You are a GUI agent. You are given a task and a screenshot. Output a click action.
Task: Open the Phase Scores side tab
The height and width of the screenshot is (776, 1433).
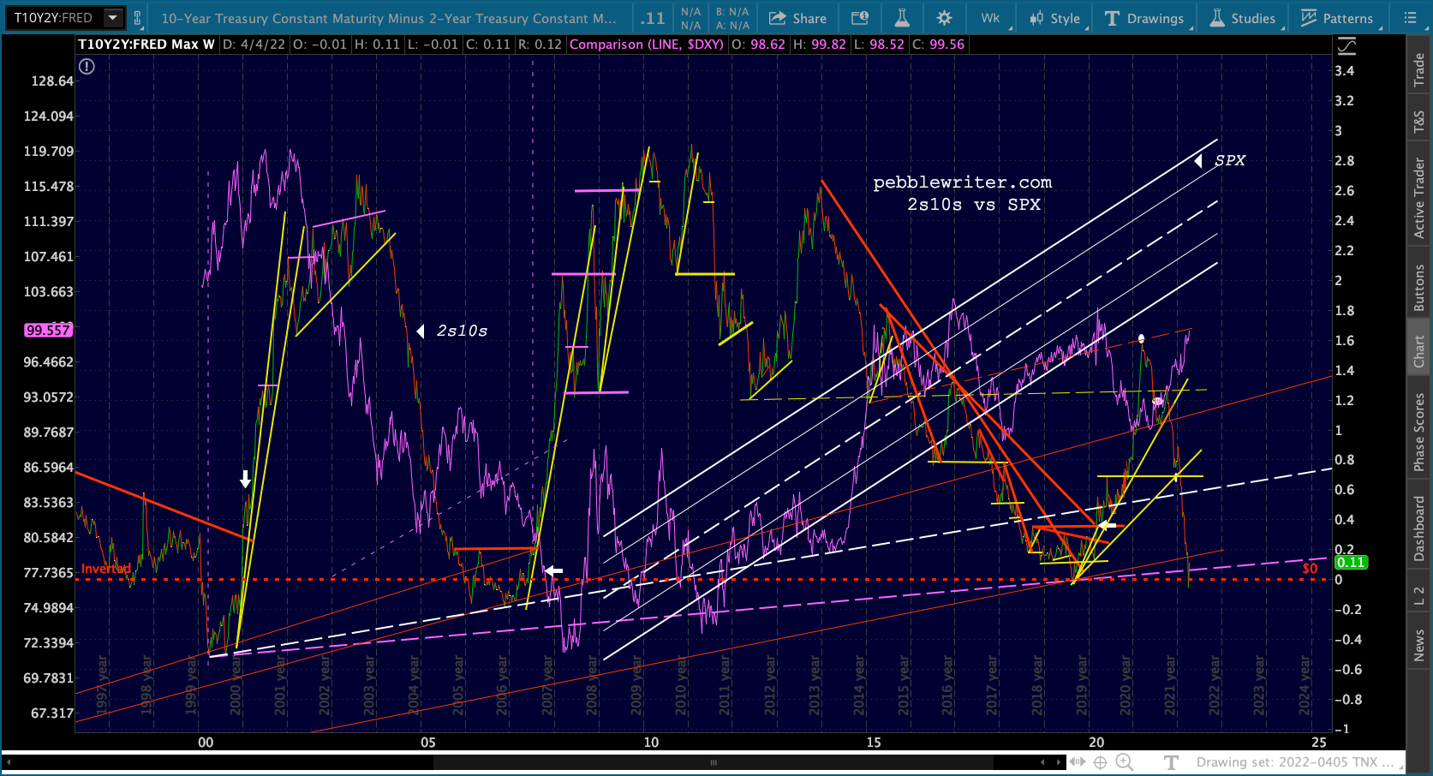coord(1419,432)
